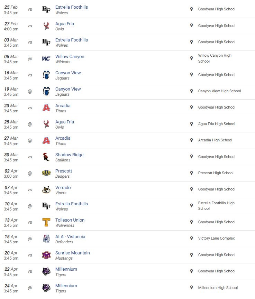Click the 23 Mar Arcadia Titans logo
The height and width of the screenshot is (299, 255).
coord(46,108)
